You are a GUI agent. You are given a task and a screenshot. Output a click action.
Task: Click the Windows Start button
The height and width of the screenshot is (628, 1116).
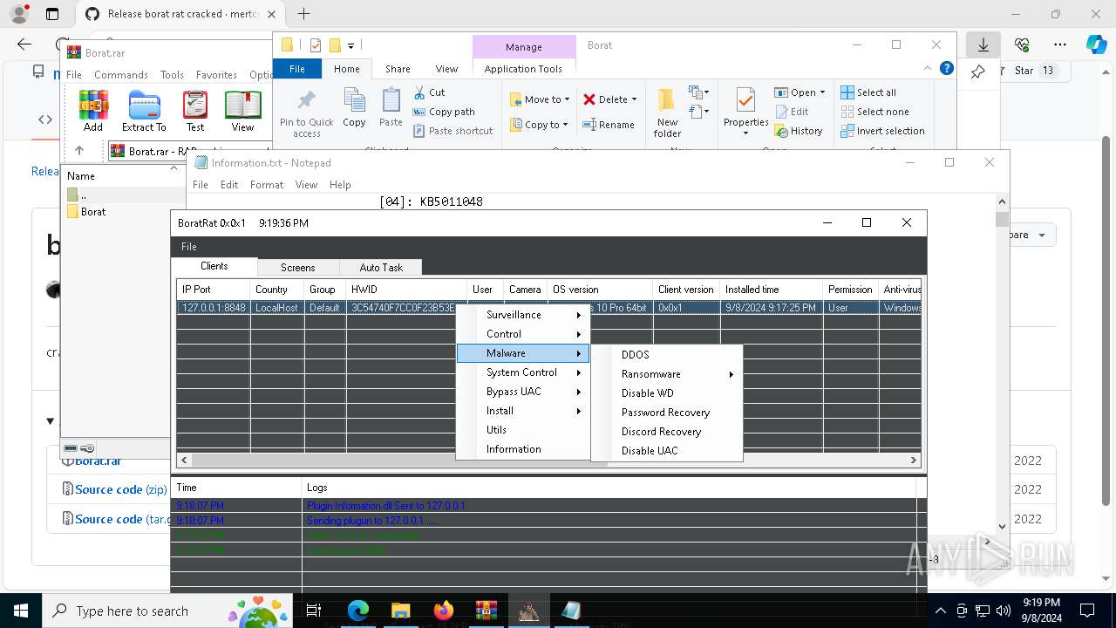20,611
